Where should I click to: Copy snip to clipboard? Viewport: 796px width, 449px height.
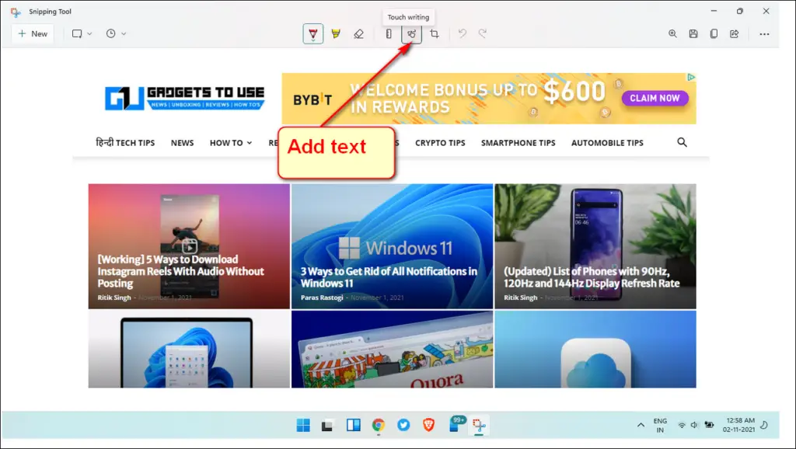point(714,33)
